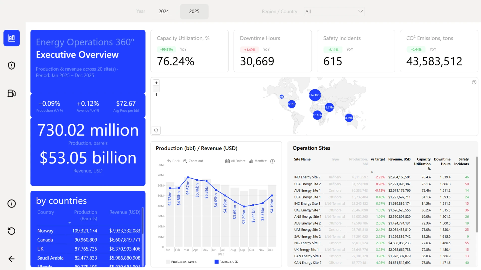Viewport: 481px width, 270px height.
Task: Open the safety shield sidebar icon
Action: coord(12,65)
